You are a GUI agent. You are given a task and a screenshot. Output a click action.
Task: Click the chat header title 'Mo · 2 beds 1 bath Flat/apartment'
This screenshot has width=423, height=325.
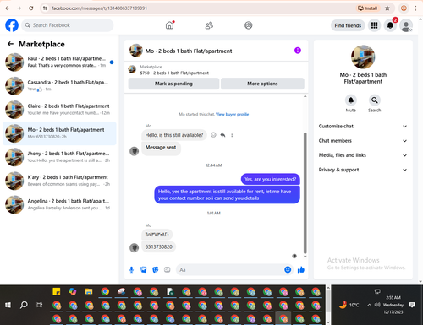click(189, 51)
